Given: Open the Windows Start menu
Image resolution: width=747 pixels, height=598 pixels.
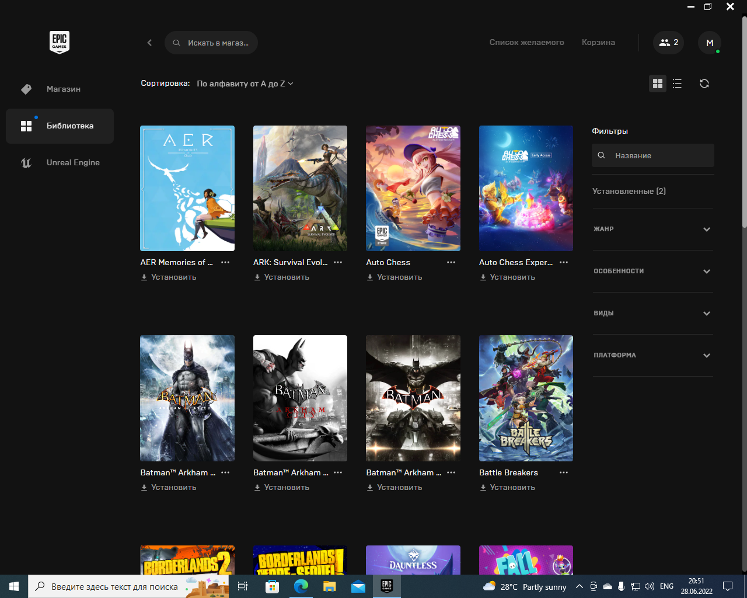Looking at the screenshot, I should point(14,586).
